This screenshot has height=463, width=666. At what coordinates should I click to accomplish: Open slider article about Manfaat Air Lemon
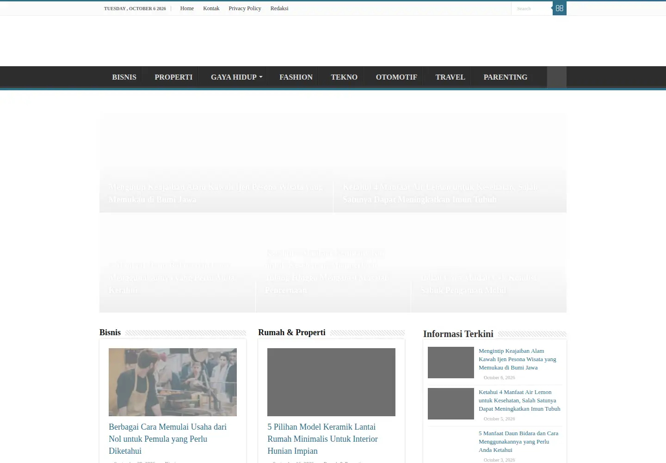(x=440, y=193)
